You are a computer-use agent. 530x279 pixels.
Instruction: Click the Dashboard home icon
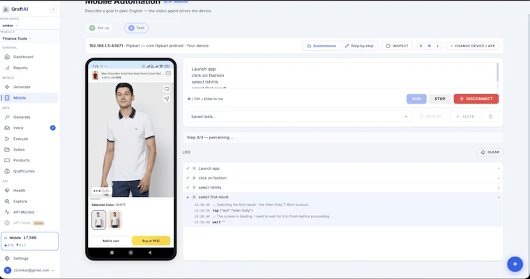[7, 57]
